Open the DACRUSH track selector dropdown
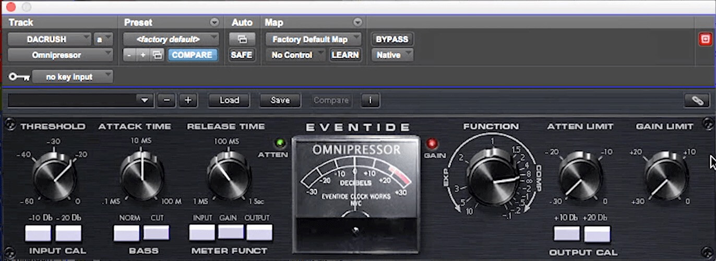The image size is (716, 261). coord(50,39)
